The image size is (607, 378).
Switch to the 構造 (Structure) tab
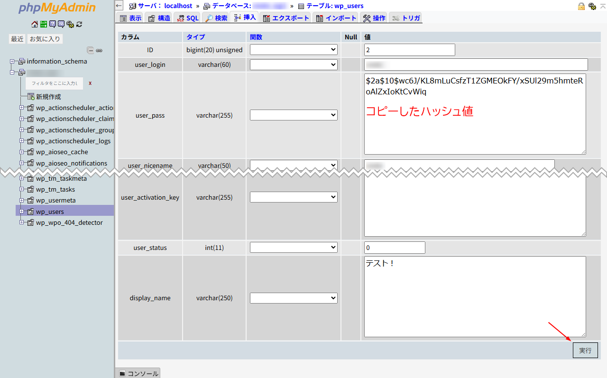click(x=158, y=18)
